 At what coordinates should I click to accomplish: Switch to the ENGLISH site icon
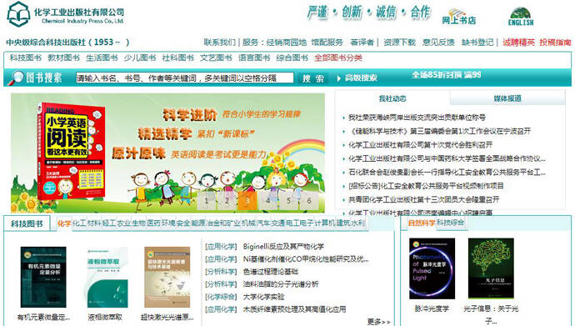click(521, 17)
